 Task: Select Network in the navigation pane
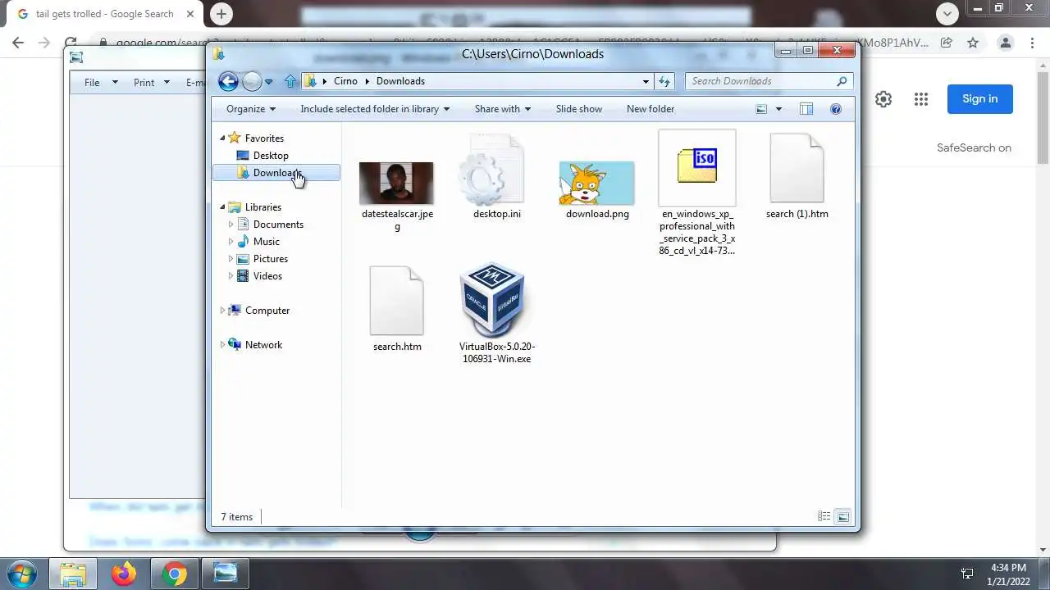(x=263, y=345)
